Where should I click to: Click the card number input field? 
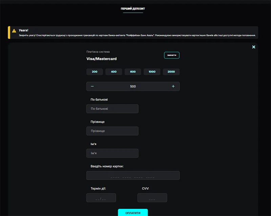[x=133, y=175]
